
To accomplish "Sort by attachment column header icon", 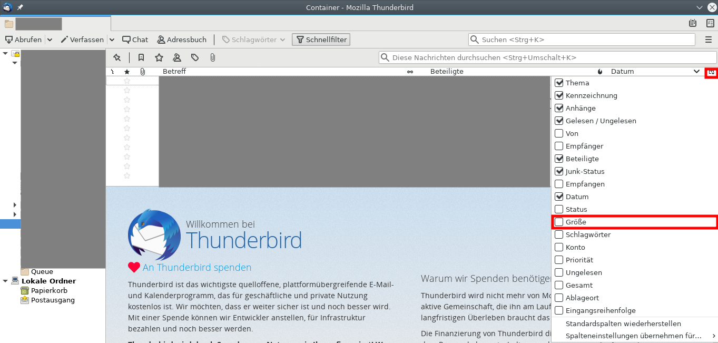I will coord(142,72).
